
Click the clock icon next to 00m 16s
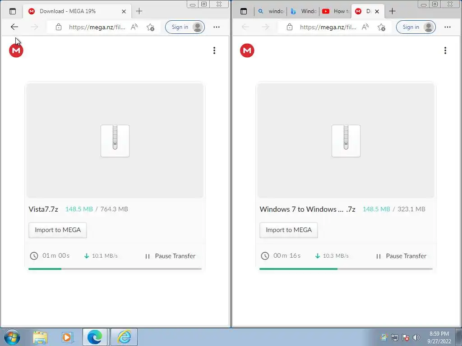265,256
